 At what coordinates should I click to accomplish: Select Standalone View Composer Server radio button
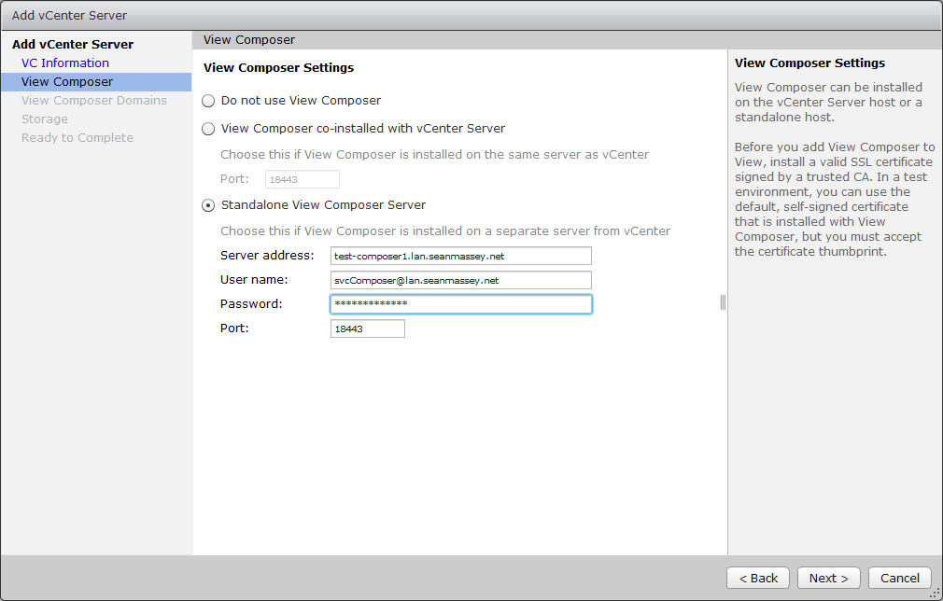tap(208, 205)
